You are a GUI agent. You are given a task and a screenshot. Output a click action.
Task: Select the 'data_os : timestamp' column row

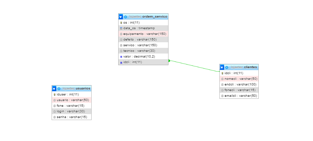click(x=143, y=28)
